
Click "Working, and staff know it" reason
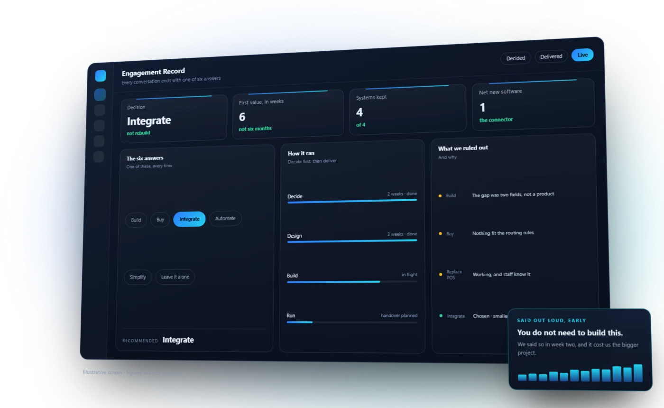pyautogui.click(x=502, y=274)
